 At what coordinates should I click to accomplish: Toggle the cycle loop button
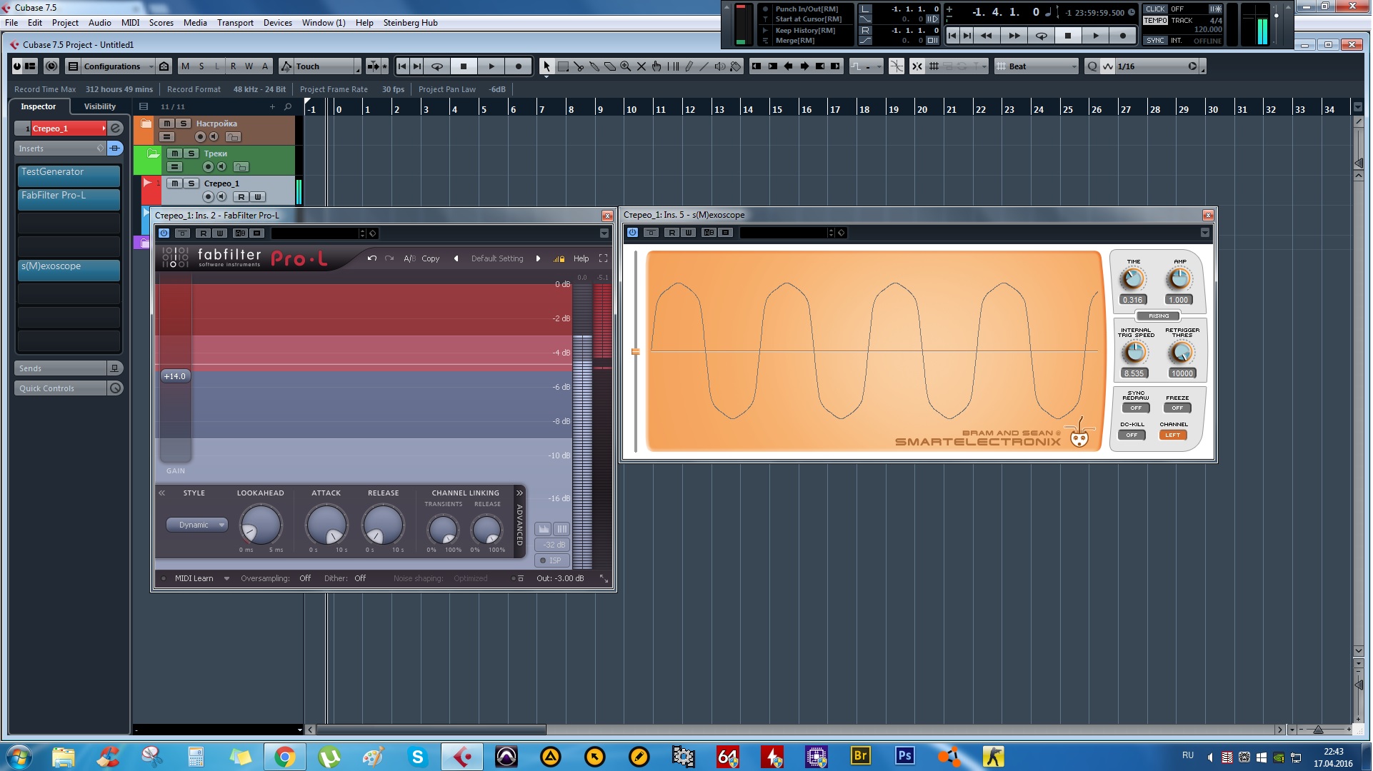(437, 66)
